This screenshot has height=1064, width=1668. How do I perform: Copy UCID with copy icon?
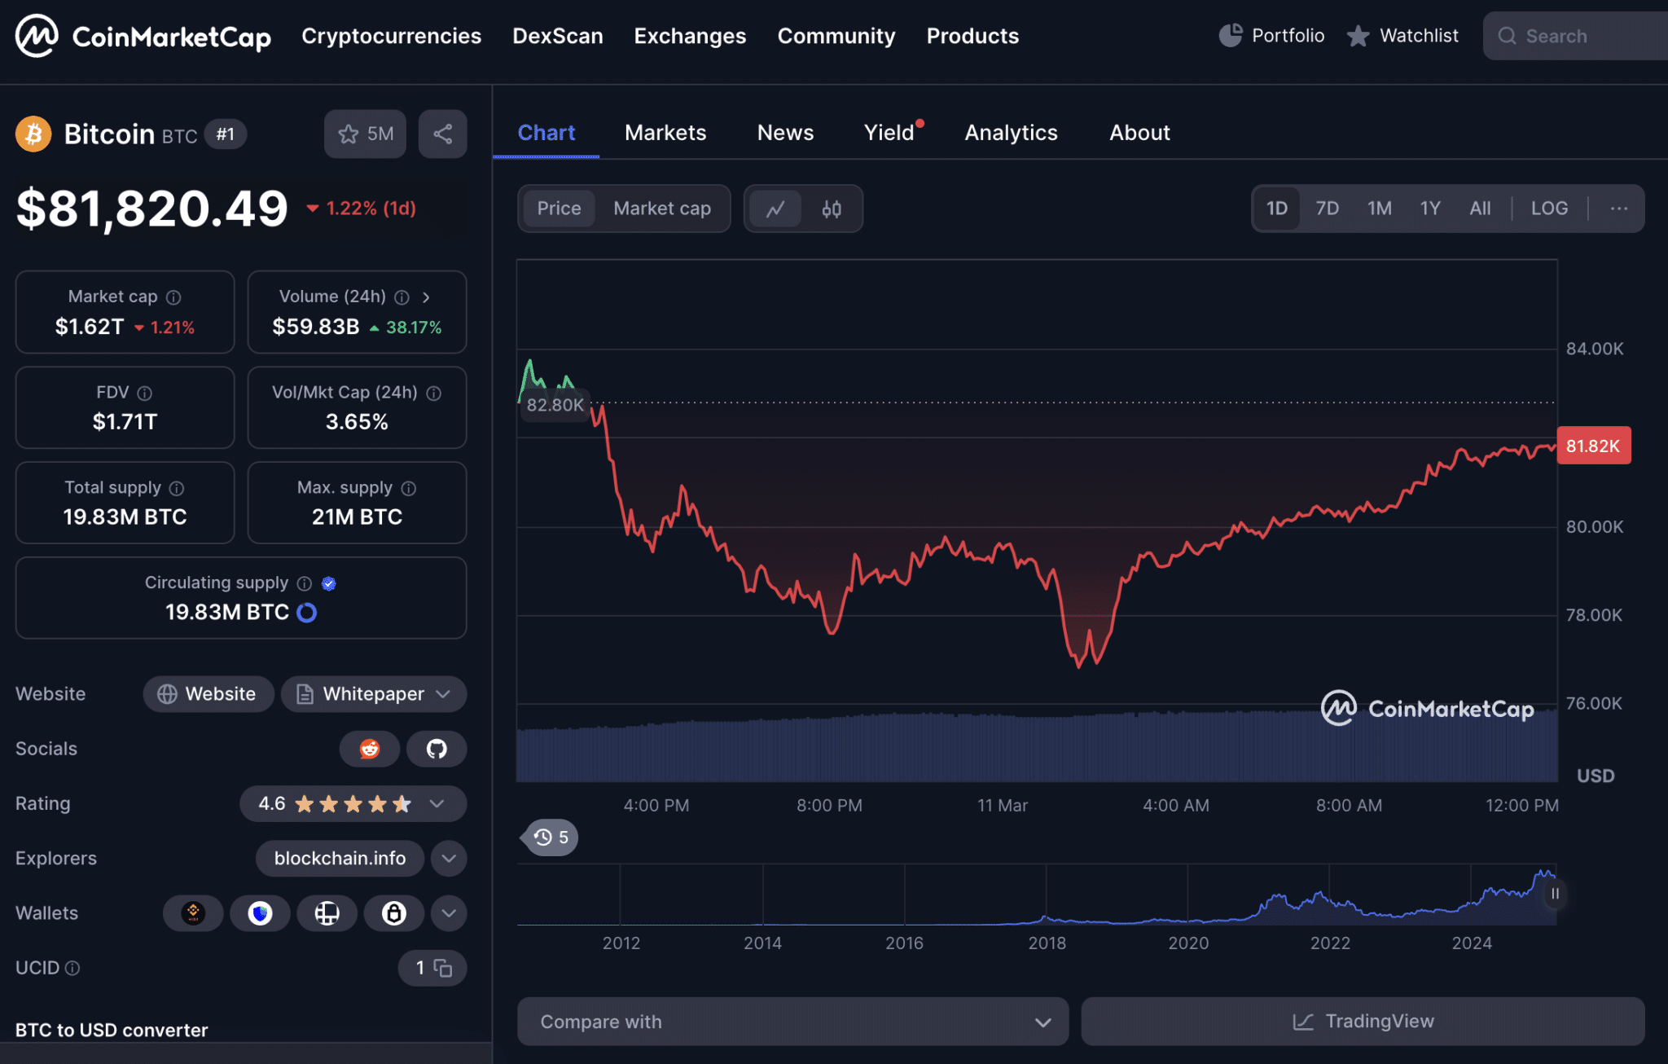click(x=443, y=968)
